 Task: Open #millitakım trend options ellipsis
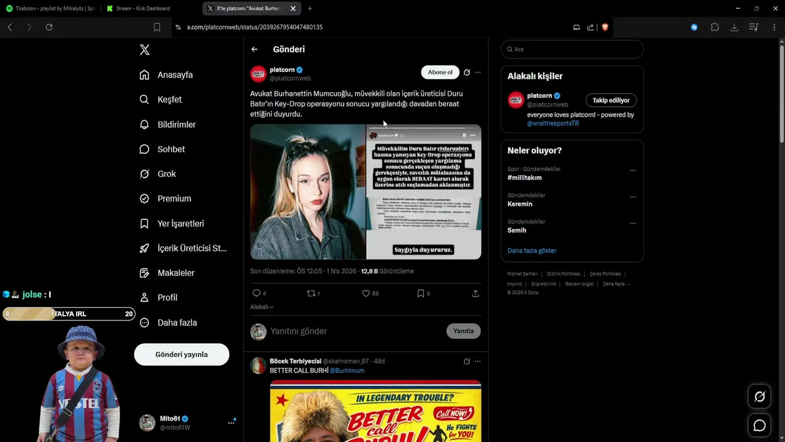pos(633,171)
